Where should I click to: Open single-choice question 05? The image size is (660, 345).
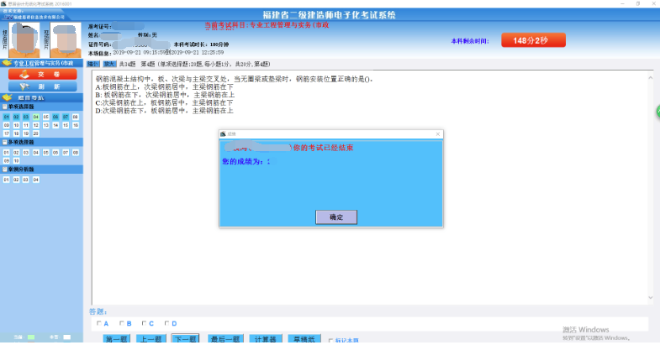[x=46, y=117]
